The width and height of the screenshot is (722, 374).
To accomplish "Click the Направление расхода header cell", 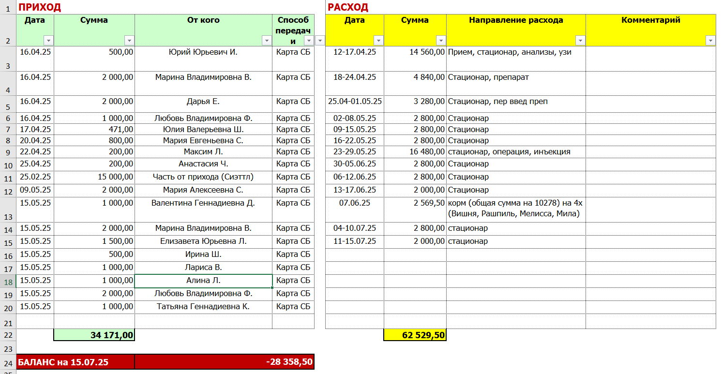I will pos(516,30).
